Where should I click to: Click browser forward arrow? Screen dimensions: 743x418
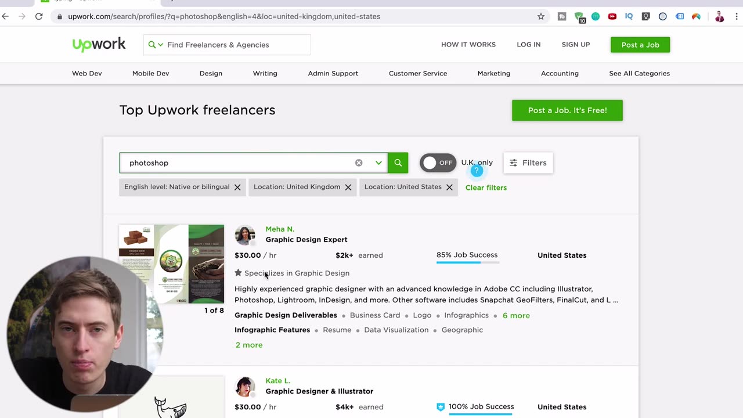tap(22, 16)
